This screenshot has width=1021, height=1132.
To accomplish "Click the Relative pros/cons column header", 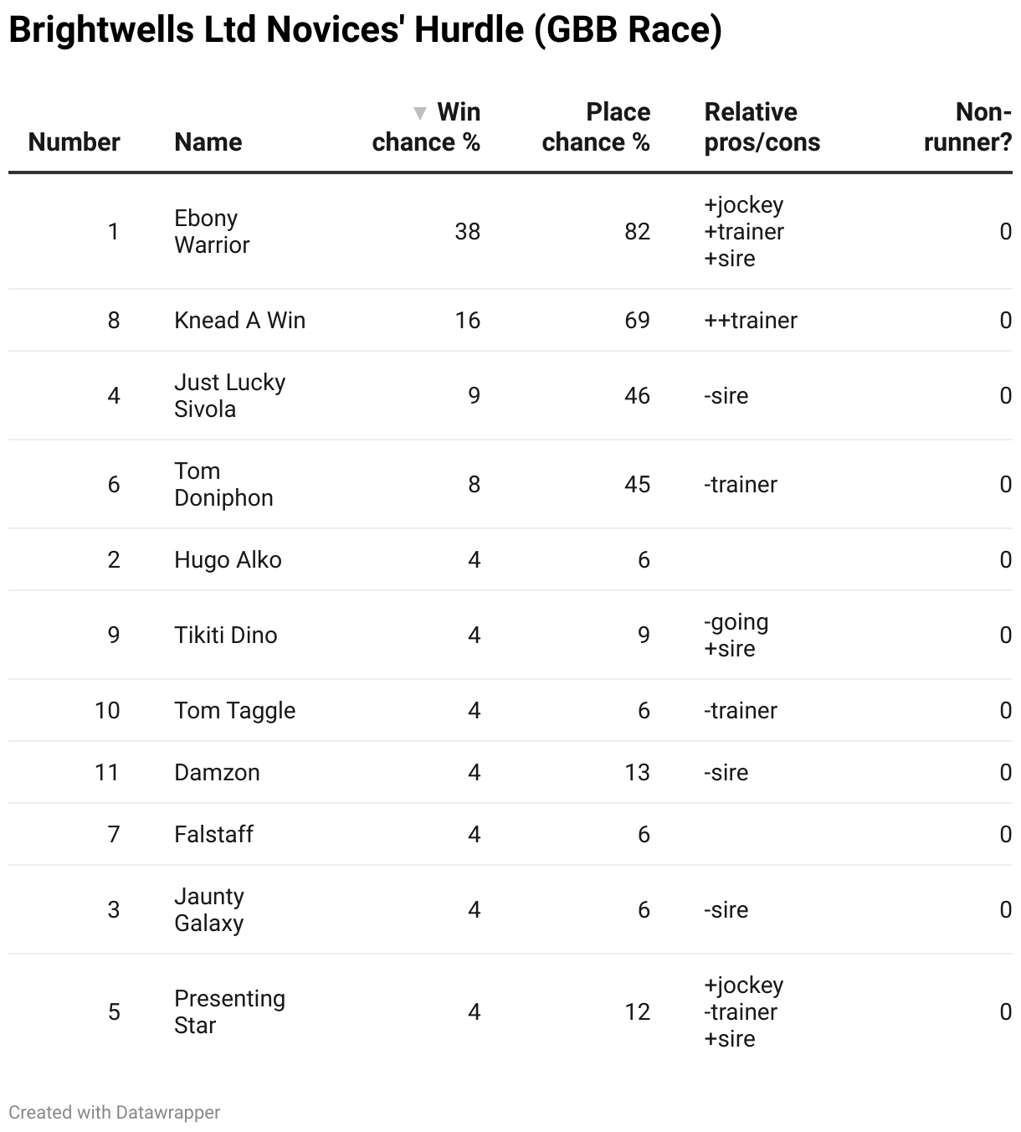I will pyautogui.click(x=762, y=127).
